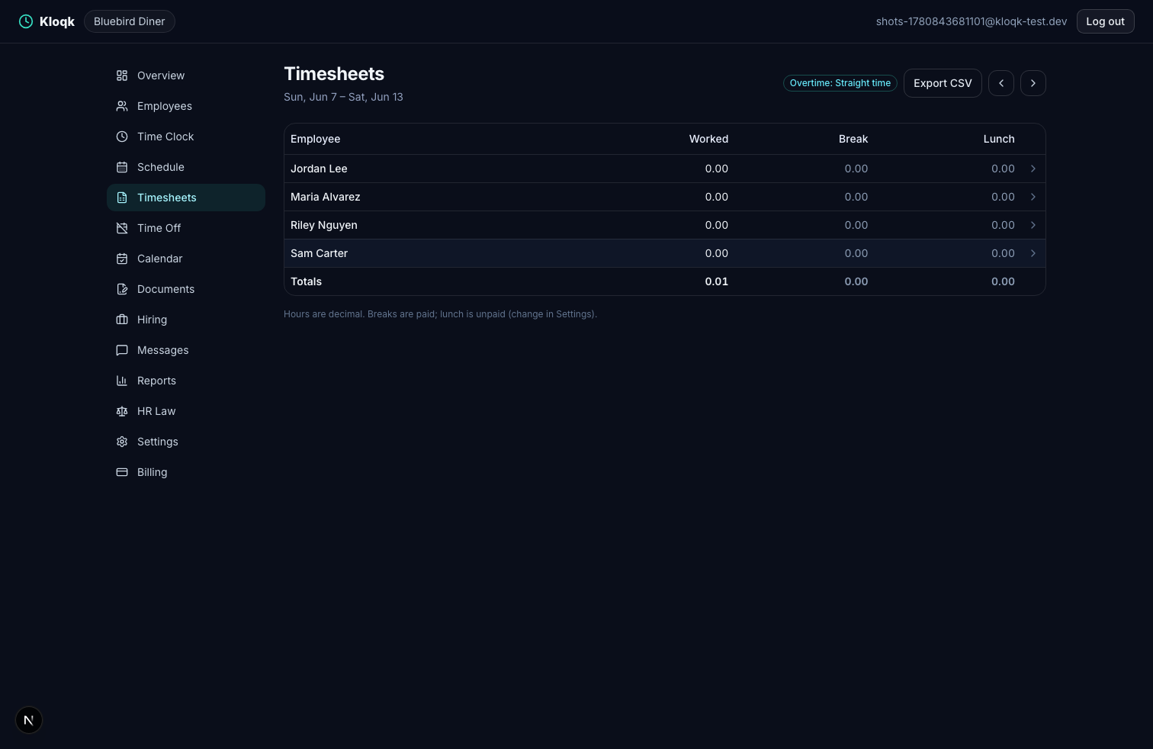Expand Riley Nguyen row chevron
1153x749 pixels.
point(1033,225)
